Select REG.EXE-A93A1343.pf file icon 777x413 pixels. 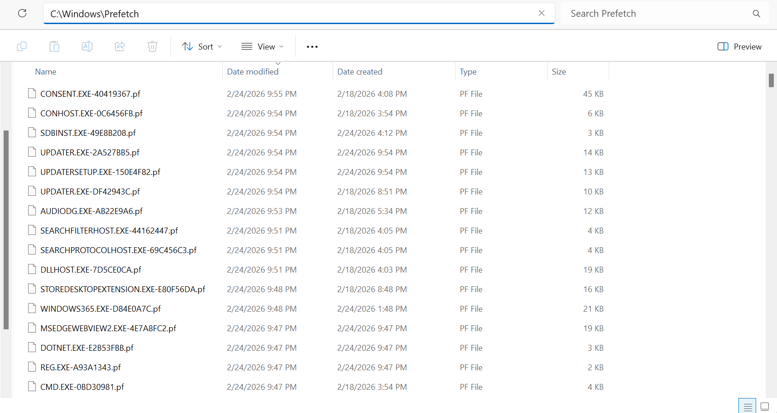(x=32, y=367)
